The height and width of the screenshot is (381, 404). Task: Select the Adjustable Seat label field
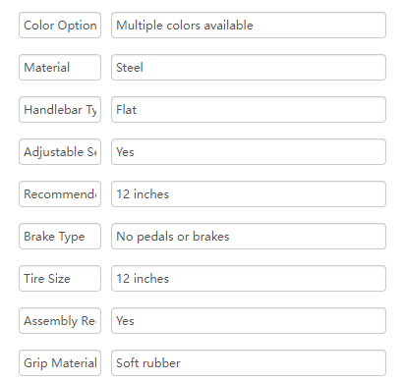click(x=60, y=152)
